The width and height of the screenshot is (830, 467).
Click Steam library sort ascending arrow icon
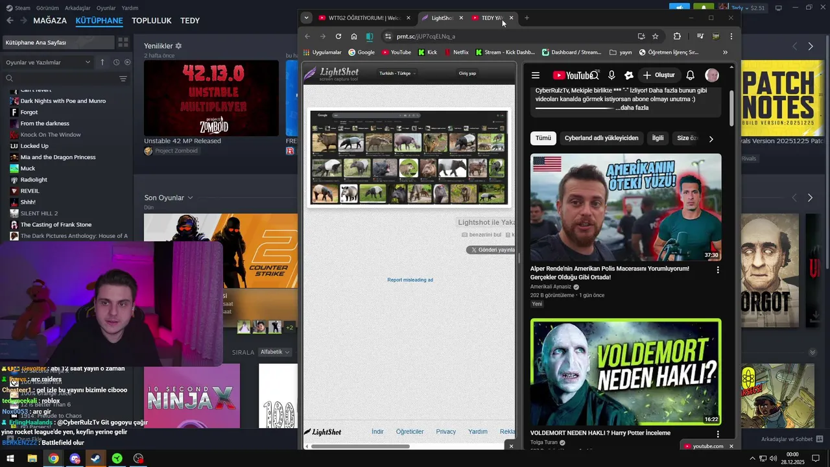click(102, 62)
